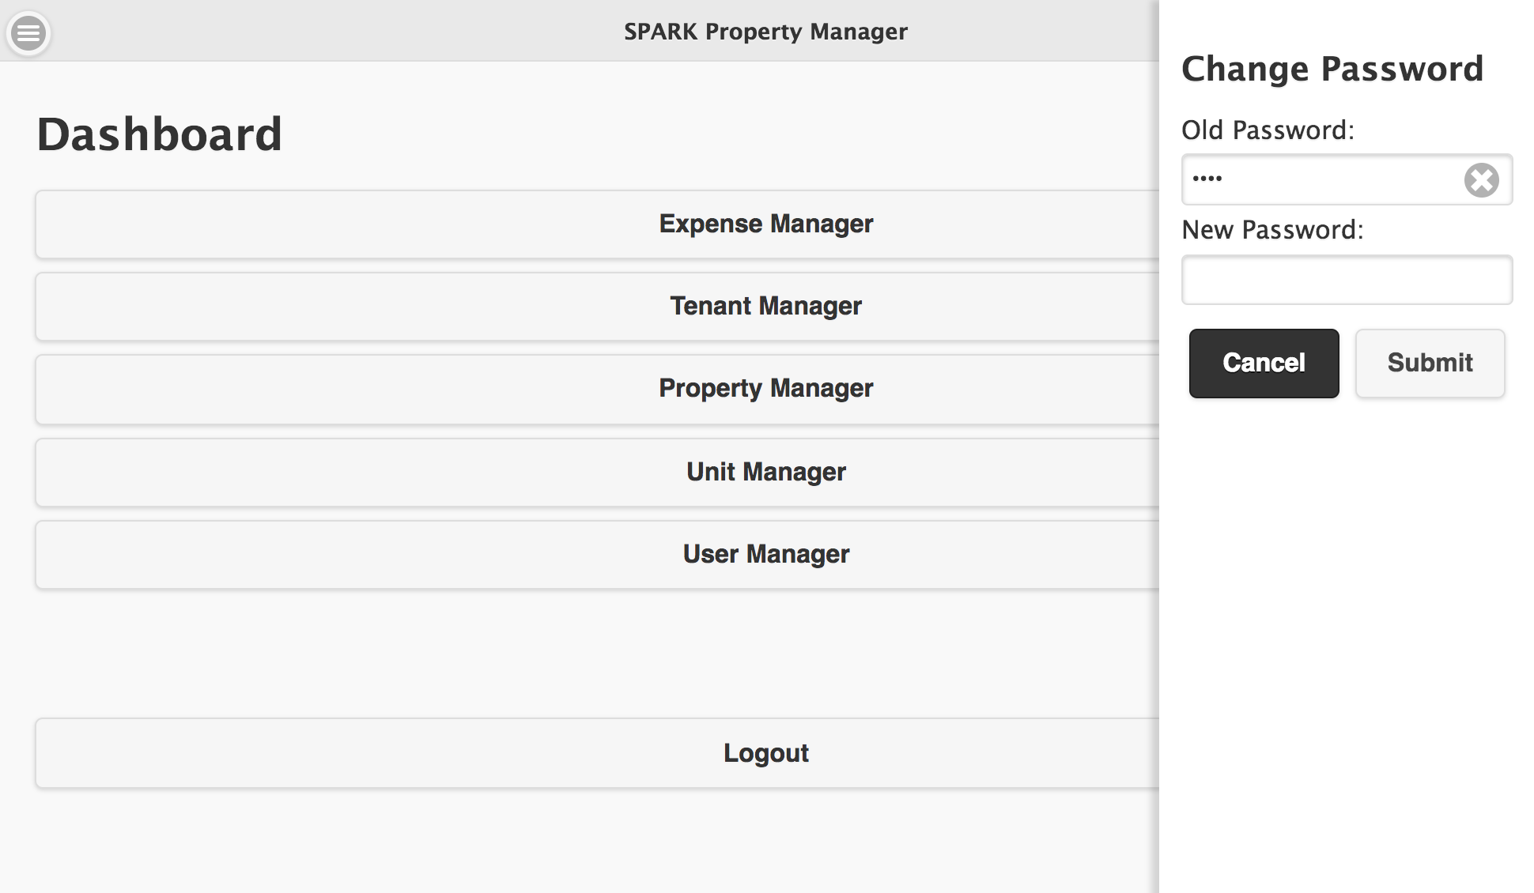
Task: Open the hamburger menu icon
Action: (x=28, y=33)
